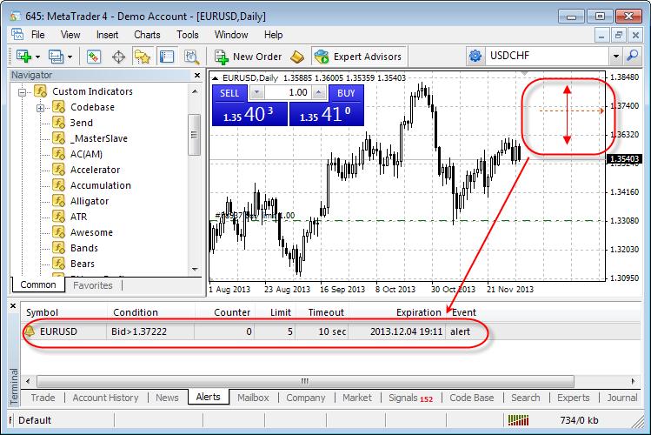Click the search magnifier icon
Image resolution: width=651 pixels, height=435 pixels.
633,56
